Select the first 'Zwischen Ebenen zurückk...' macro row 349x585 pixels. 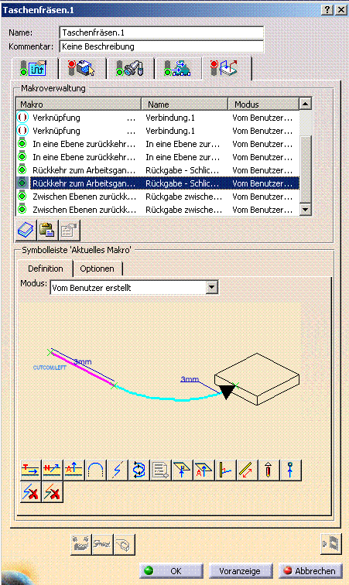pyautogui.click(x=157, y=197)
